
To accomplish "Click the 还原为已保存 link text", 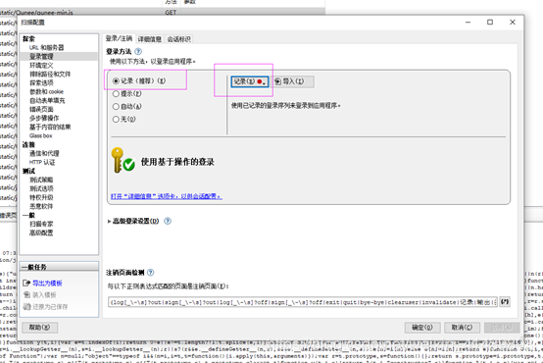I will [x=50, y=307].
